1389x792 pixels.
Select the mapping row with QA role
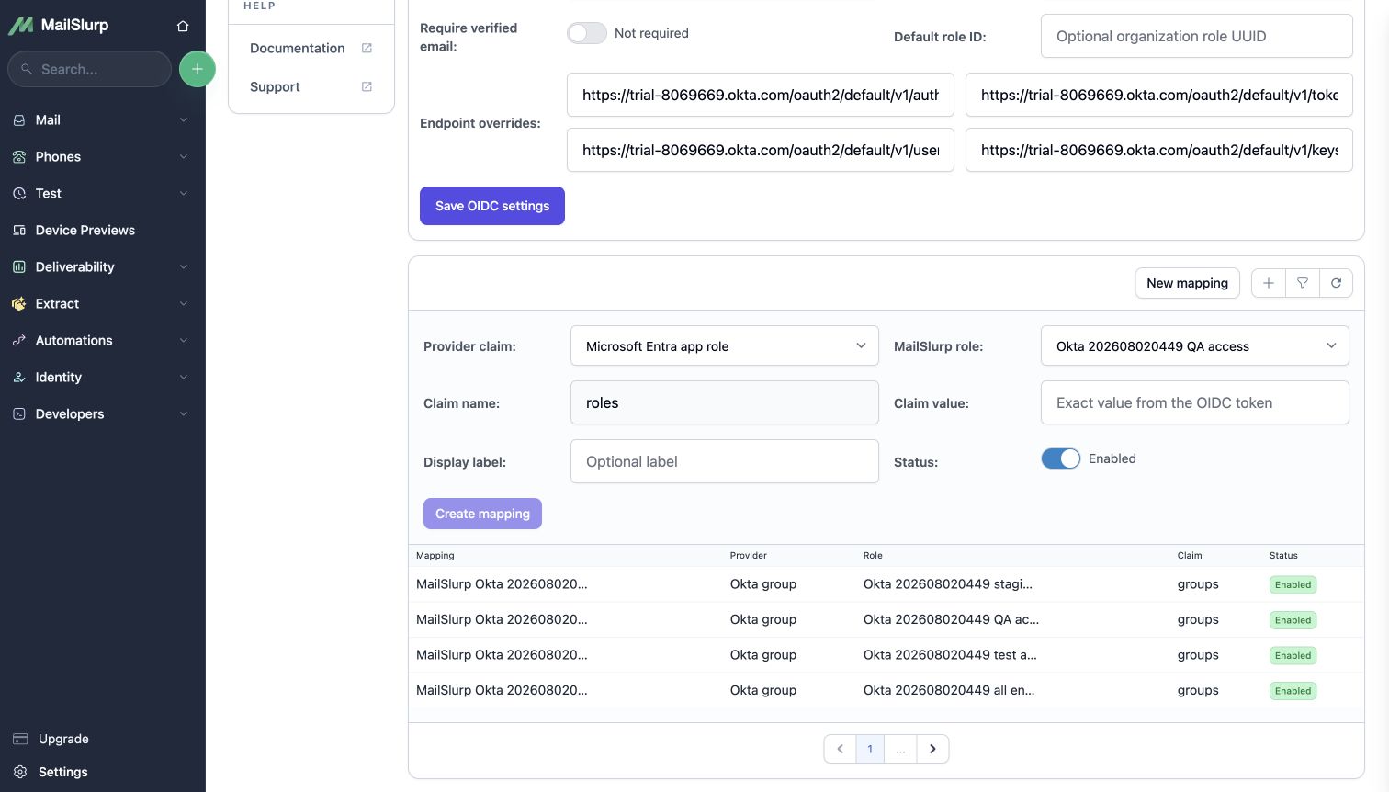click(886, 619)
